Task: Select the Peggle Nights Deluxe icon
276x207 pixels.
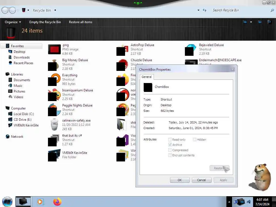Action: [54, 110]
